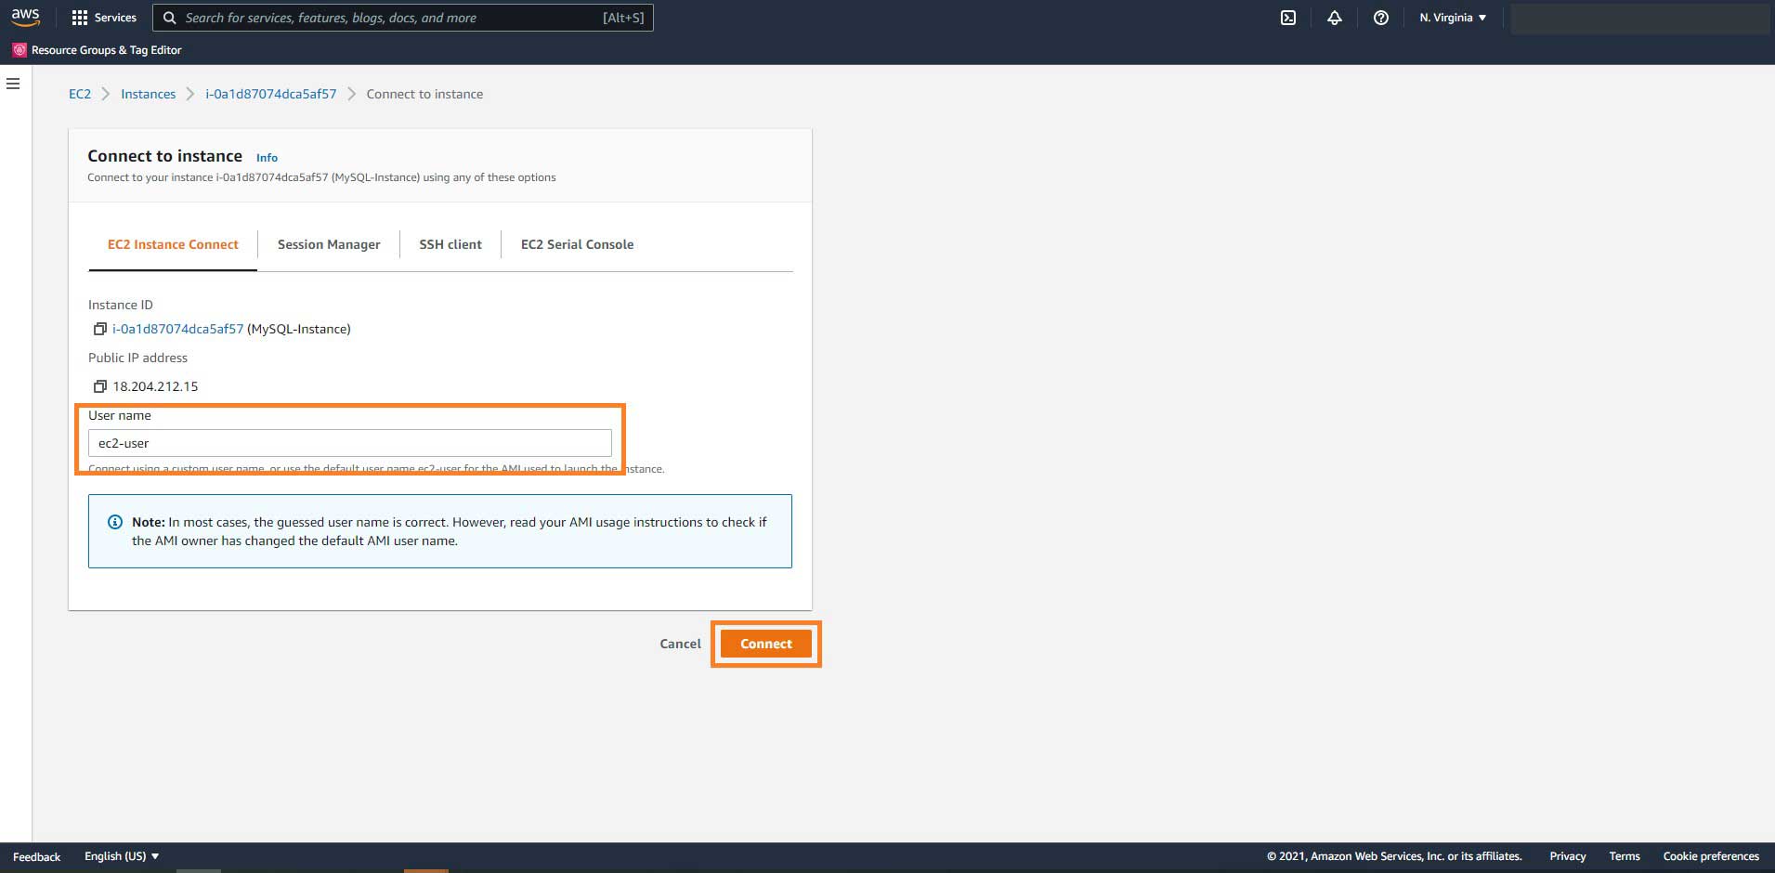Image resolution: width=1775 pixels, height=873 pixels.
Task: Expand the N. Virginia region dropdown
Action: pyautogui.click(x=1453, y=18)
